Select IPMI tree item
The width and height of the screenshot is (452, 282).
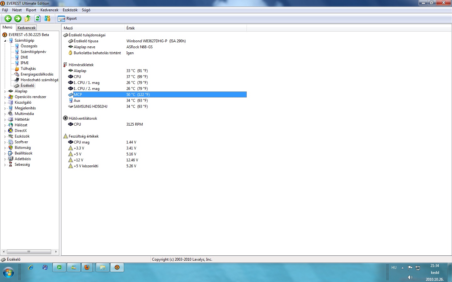pyautogui.click(x=24, y=63)
